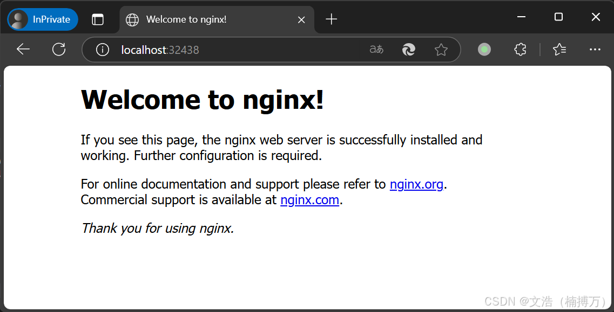Open the Favorites list icon

tap(559, 49)
